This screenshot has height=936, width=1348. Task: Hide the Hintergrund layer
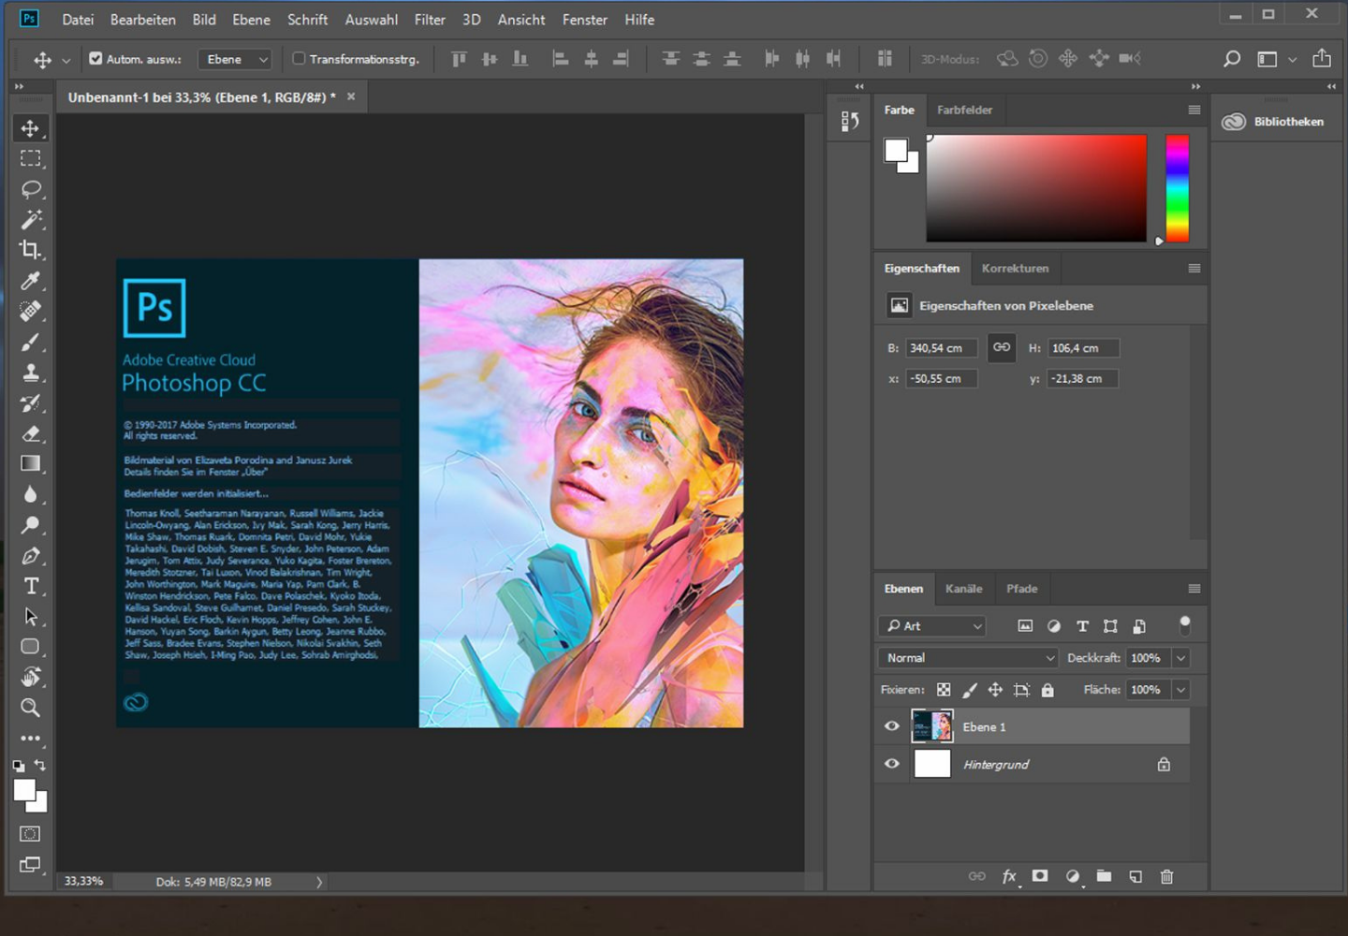tap(892, 764)
